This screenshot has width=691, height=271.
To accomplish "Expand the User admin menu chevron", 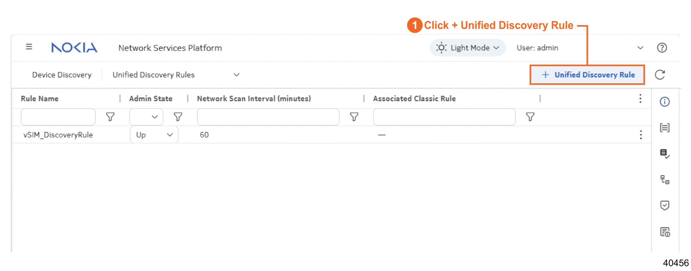I will pyautogui.click(x=640, y=48).
